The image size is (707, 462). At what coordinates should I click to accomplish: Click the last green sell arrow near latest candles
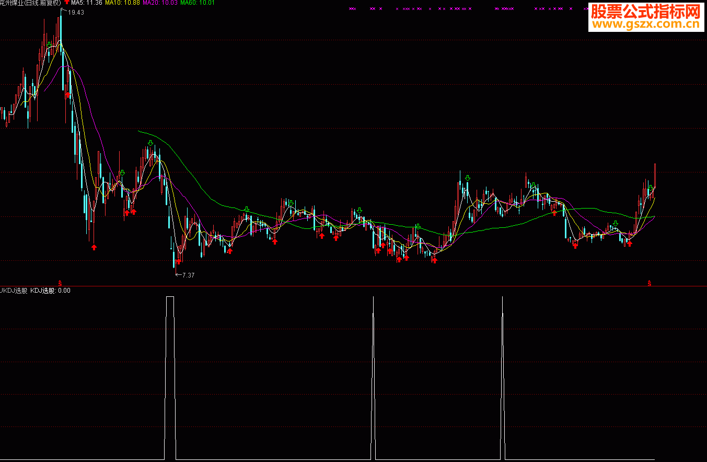[651, 188]
